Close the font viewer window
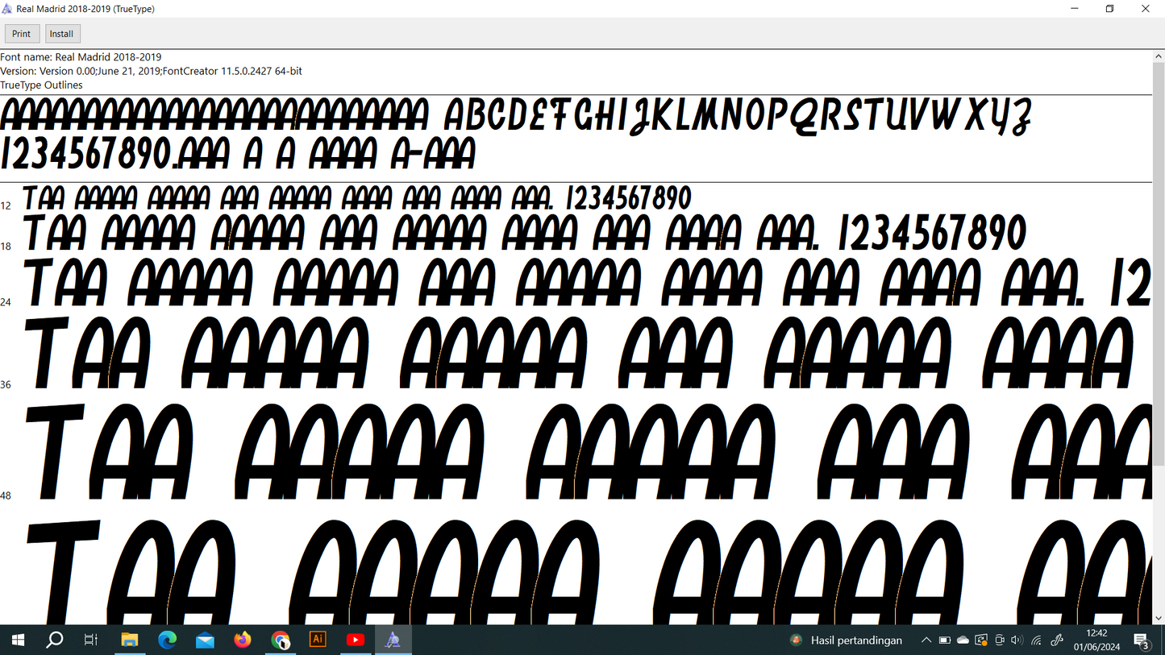Image resolution: width=1165 pixels, height=655 pixels. pyautogui.click(x=1146, y=9)
